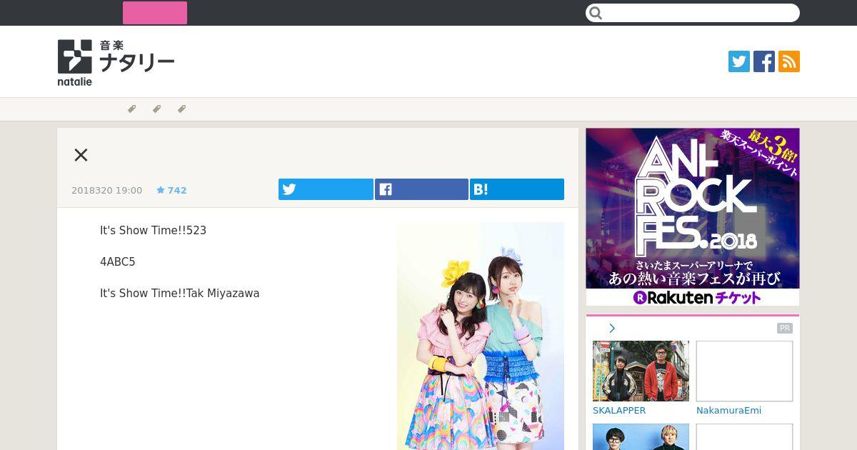857x450 pixels.
Task: Click text It's Show Time!!Tak Miyazawa
Action: pyautogui.click(x=180, y=294)
